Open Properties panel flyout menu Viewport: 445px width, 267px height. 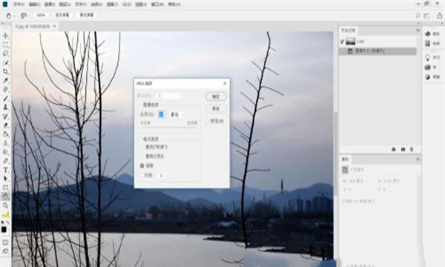pos(418,159)
